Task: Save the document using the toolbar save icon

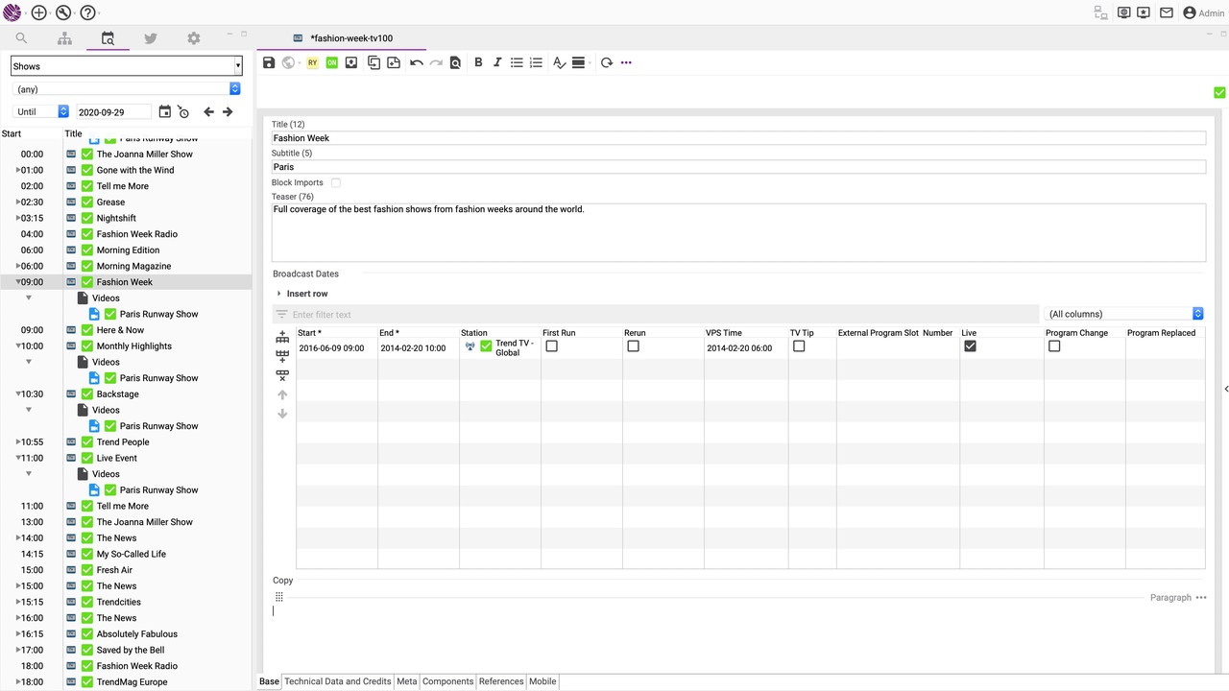Action: [x=269, y=62]
